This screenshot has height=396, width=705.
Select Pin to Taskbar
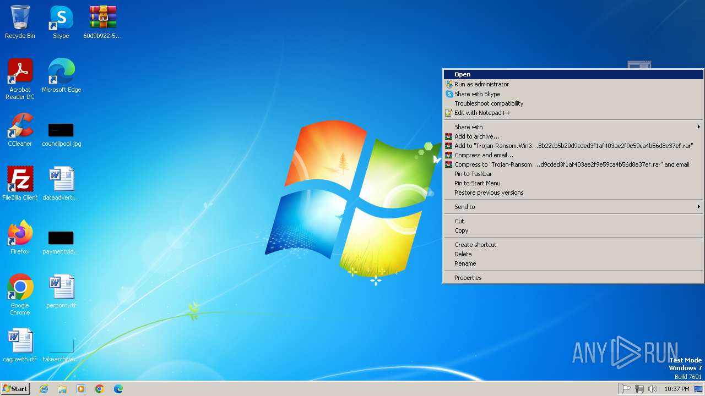[x=573, y=174]
